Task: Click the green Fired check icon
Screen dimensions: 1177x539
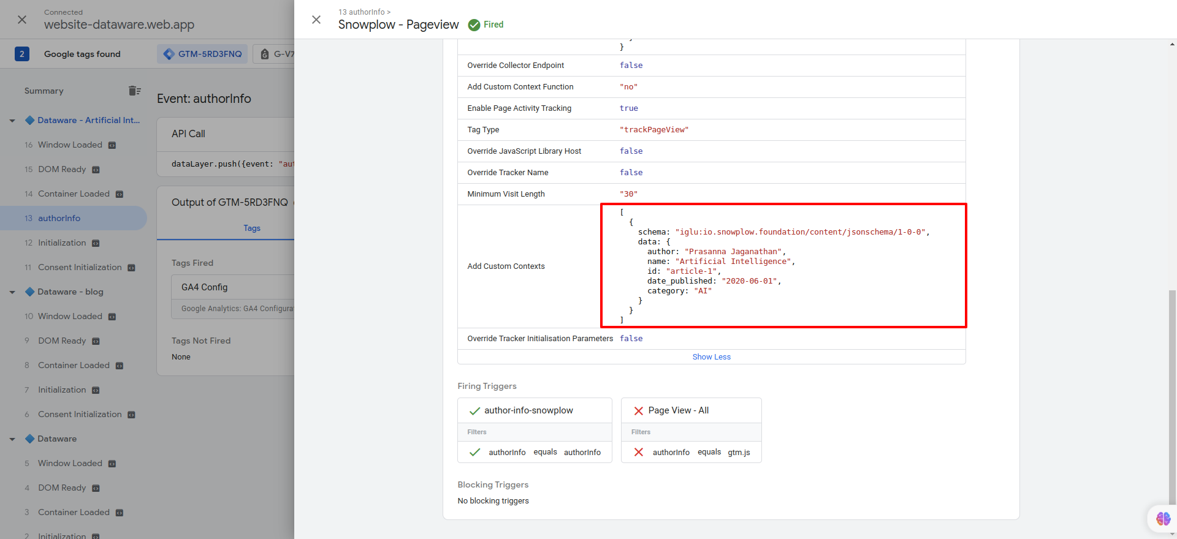Action: pos(474,24)
